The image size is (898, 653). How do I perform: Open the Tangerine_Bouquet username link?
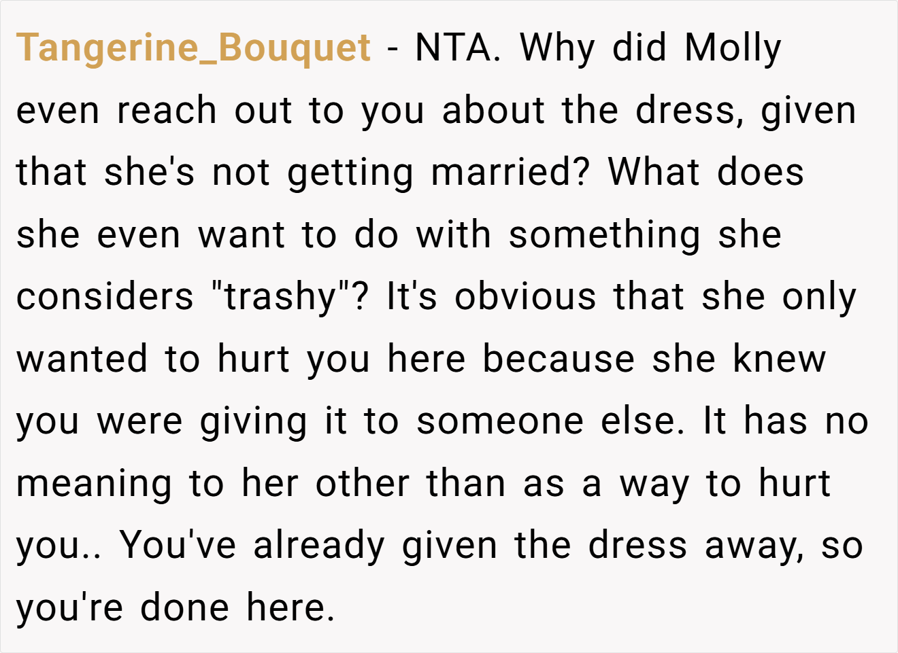point(194,48)
